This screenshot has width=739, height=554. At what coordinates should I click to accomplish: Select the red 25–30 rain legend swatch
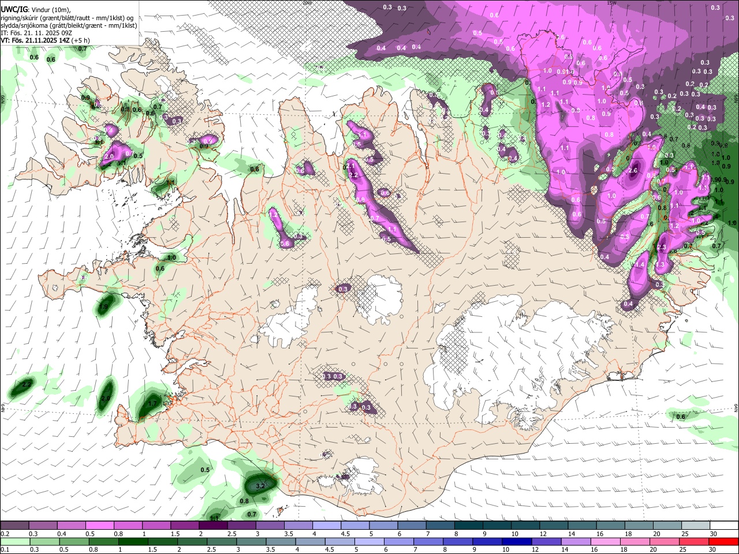coord(695,541)
